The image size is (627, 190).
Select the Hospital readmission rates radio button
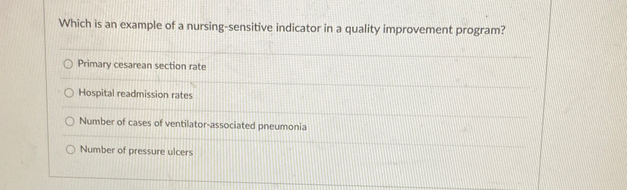click(69, 93)
